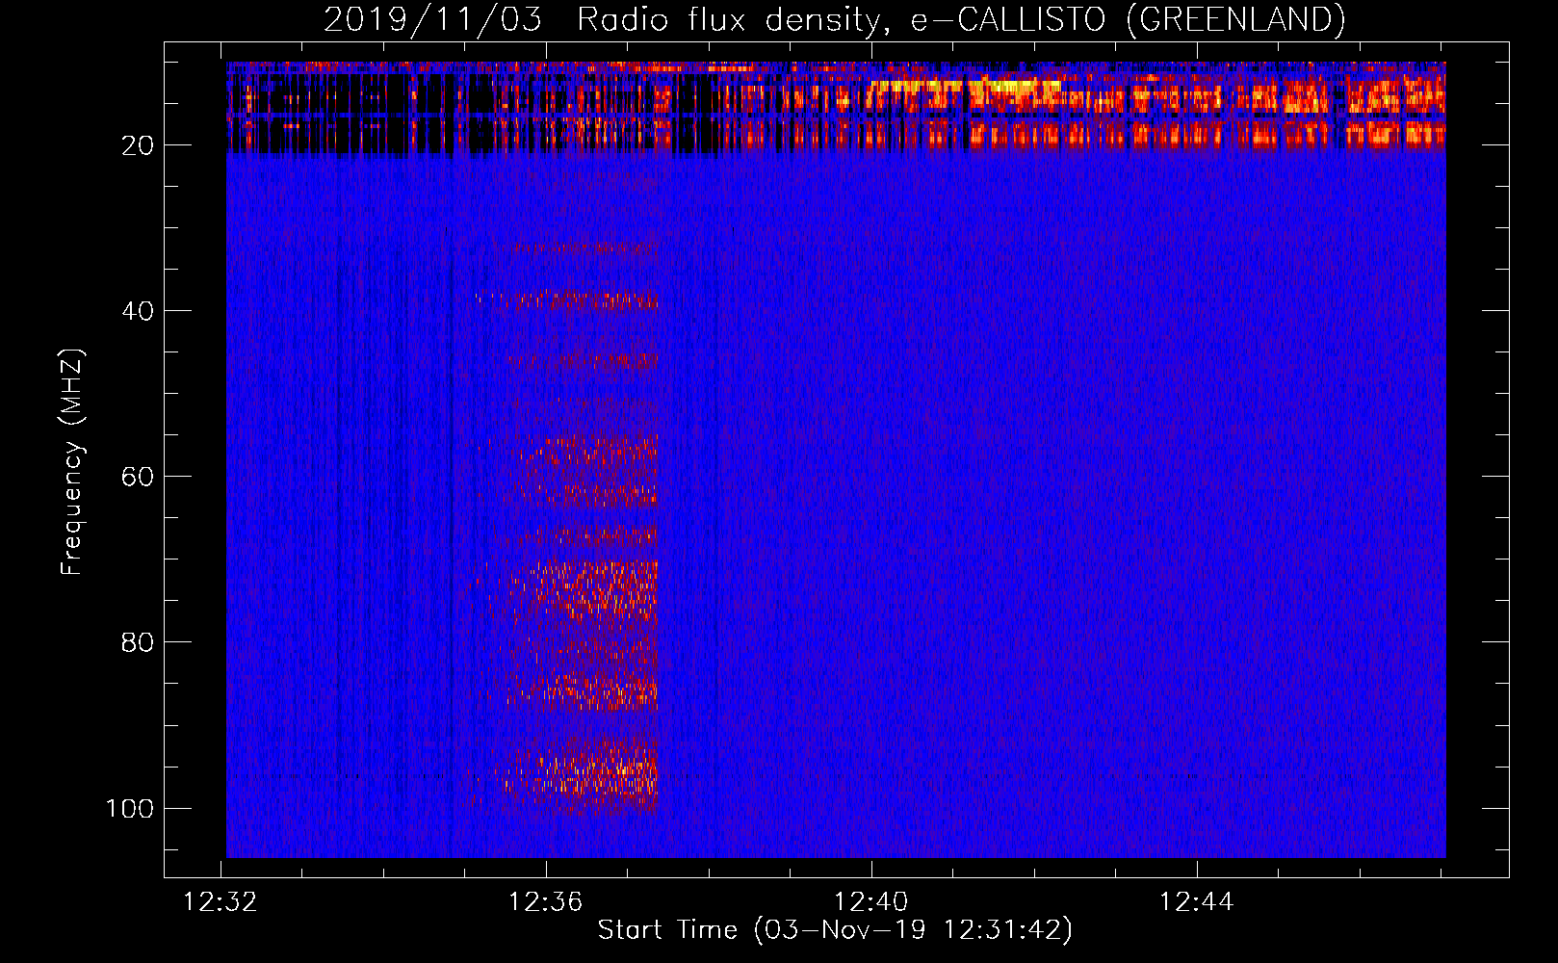
Task: Click the 12:32 time tick label
Action: tap(221, 902)
